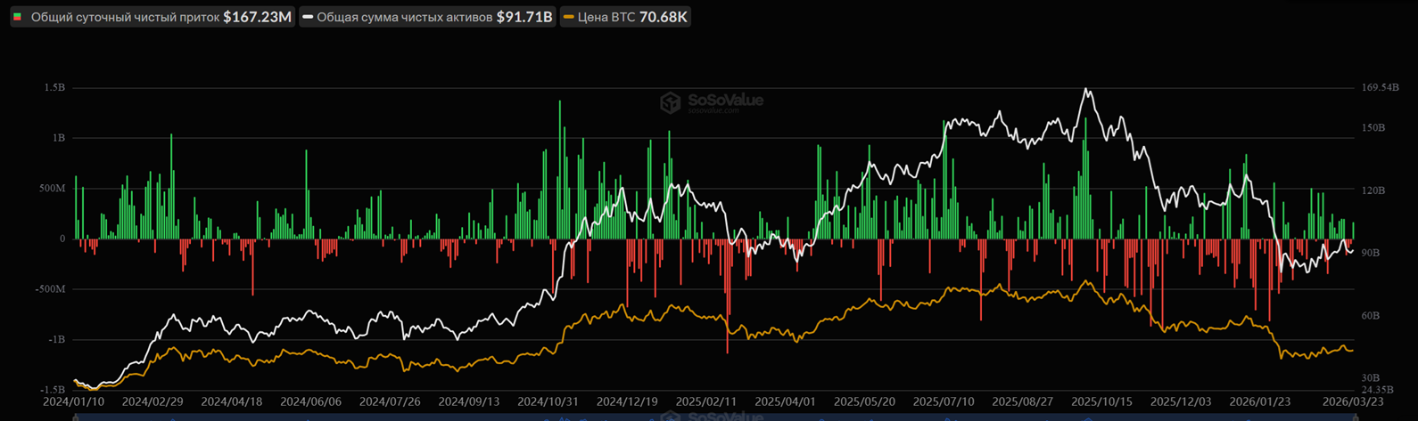This screenshot has width=1418, height=421.
Task: Click the range slider strip below the date axis
Action: [x=713, y=416]
